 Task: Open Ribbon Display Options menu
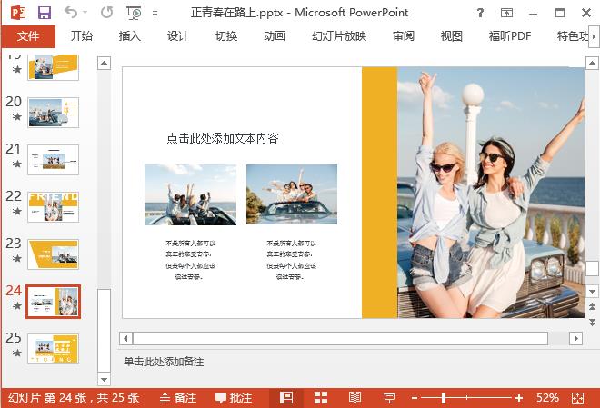(509, 13)
